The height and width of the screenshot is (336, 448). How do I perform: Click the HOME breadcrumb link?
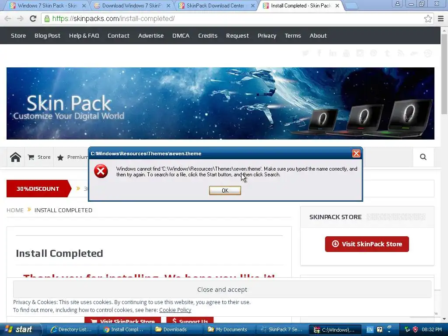point(15,210)
